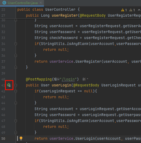Image resolution: width=141 pixels, height=143 pixels.
Task: Click the yellow warning icon showing 1
Action: tap(123, 10)
